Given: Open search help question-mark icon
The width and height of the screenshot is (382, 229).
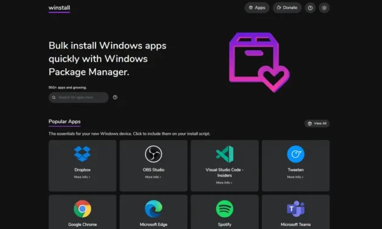Looking at the screenshot, I should tap(115, 97).
